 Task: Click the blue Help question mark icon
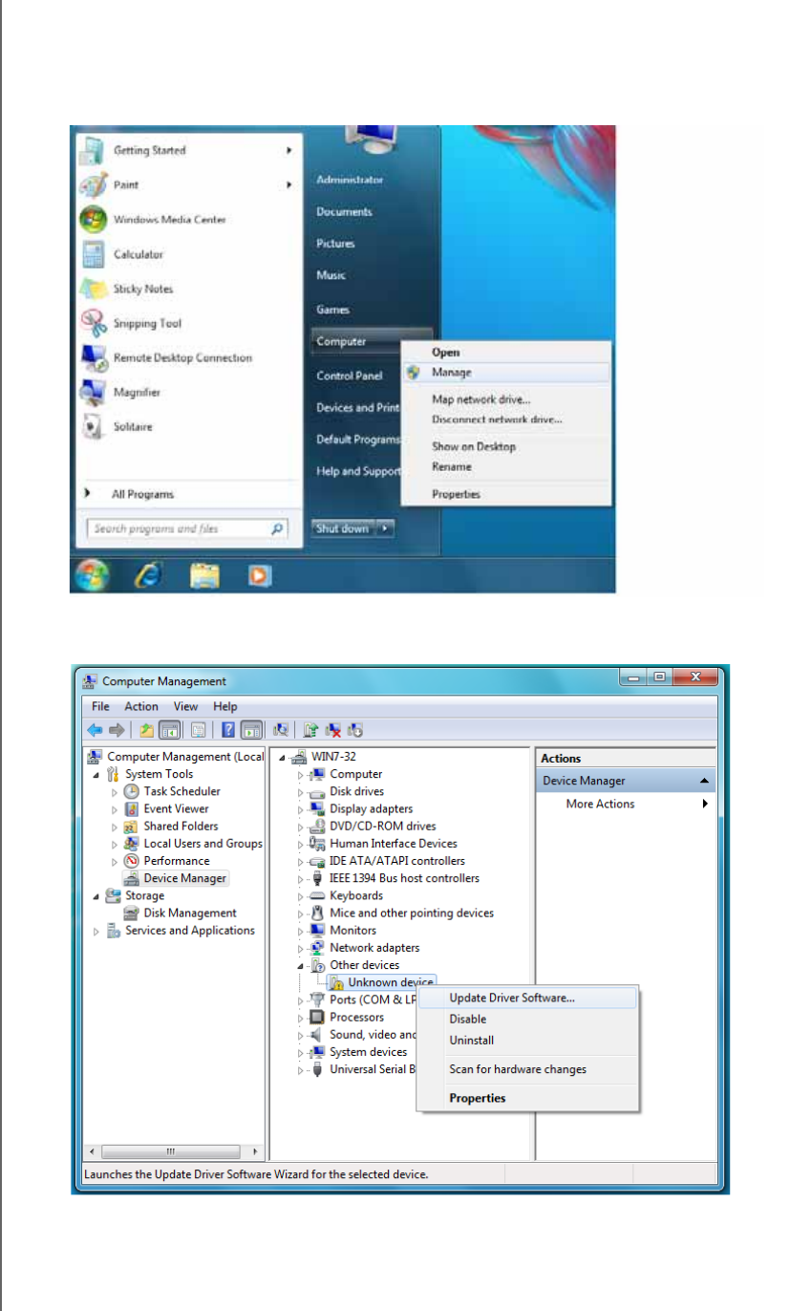tap(229, 730)
